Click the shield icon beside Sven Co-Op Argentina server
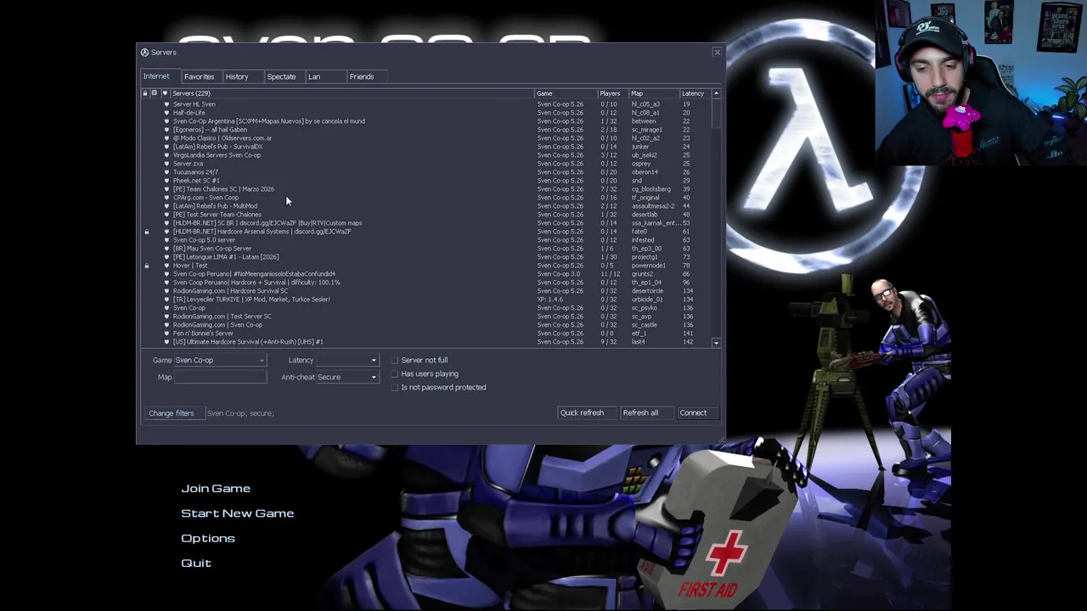 click(x=166, y=121)
